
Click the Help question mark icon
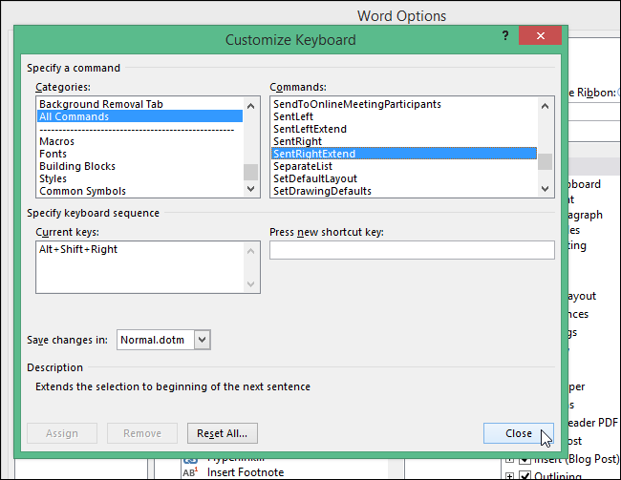pos(505,35)
